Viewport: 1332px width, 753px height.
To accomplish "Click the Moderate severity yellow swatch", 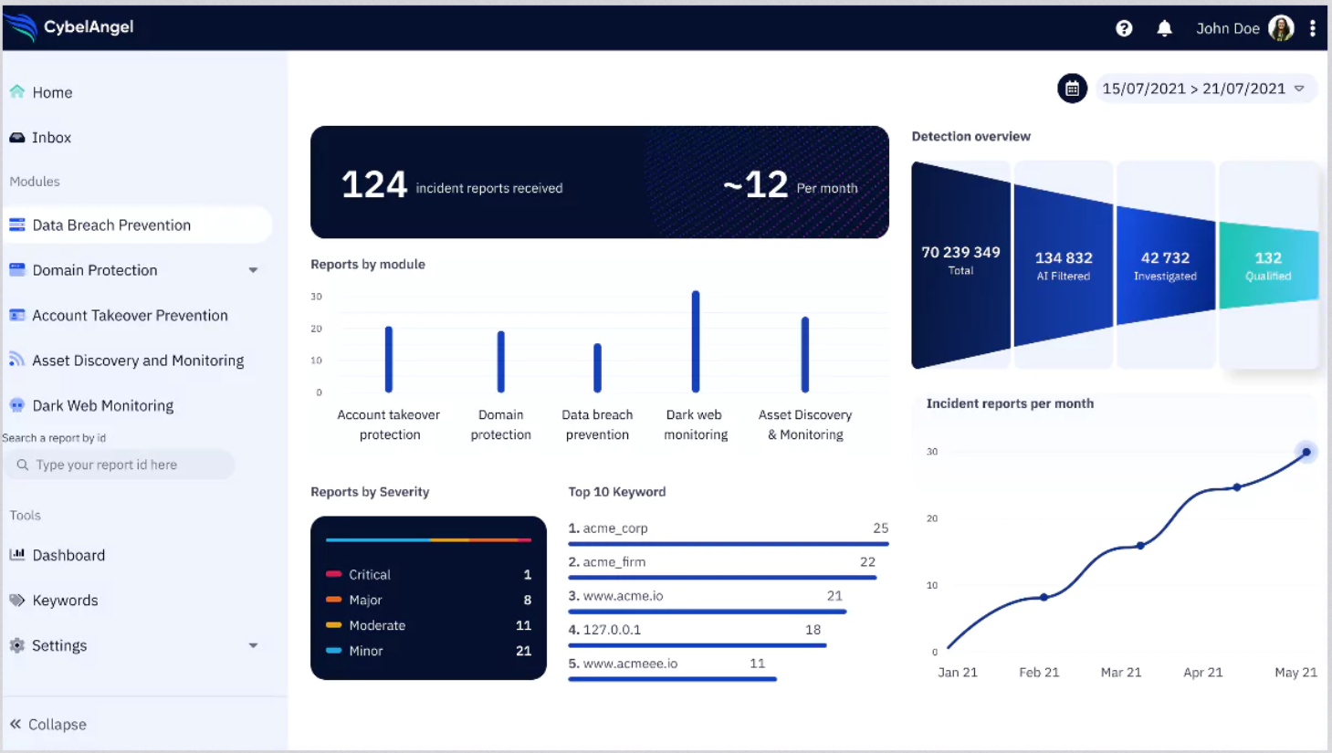I will (x=333, y=625).
